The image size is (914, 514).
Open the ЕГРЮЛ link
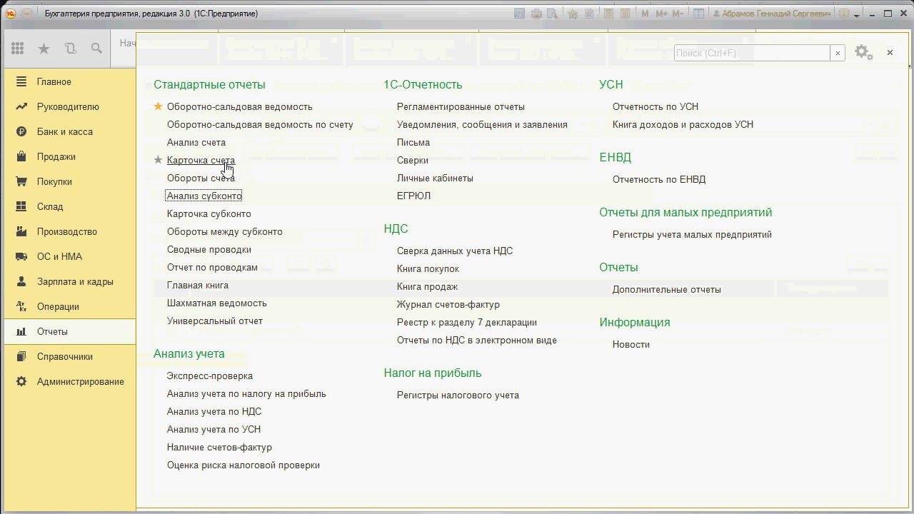(x=413, y=196)
